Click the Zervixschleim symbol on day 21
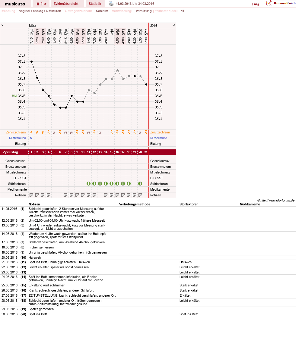296x362 pixels. [146, 132]
